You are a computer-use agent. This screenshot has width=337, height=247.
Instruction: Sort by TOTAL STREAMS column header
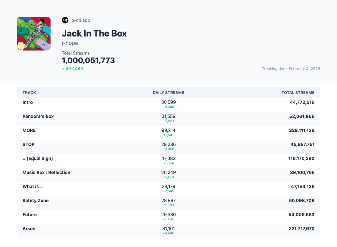click(298, 93)
